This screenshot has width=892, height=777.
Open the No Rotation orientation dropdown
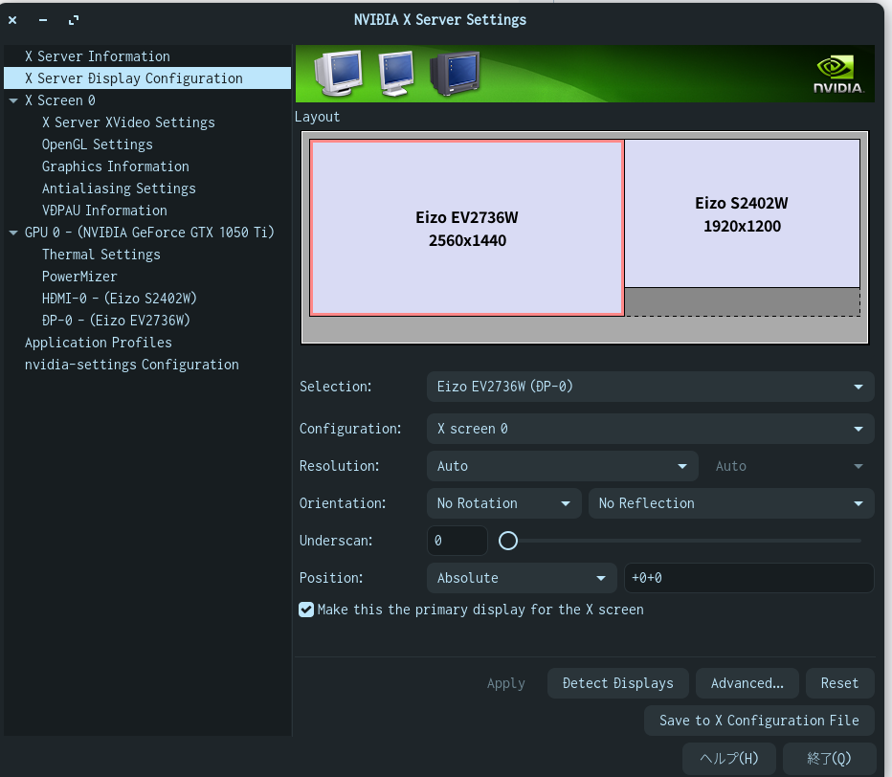click(503, 503)
